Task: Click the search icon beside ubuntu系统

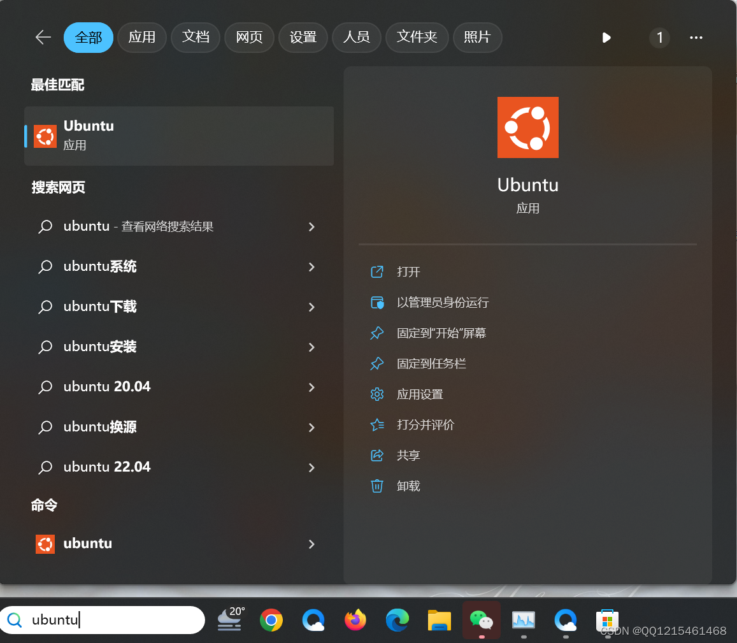Action: point(45,267)
